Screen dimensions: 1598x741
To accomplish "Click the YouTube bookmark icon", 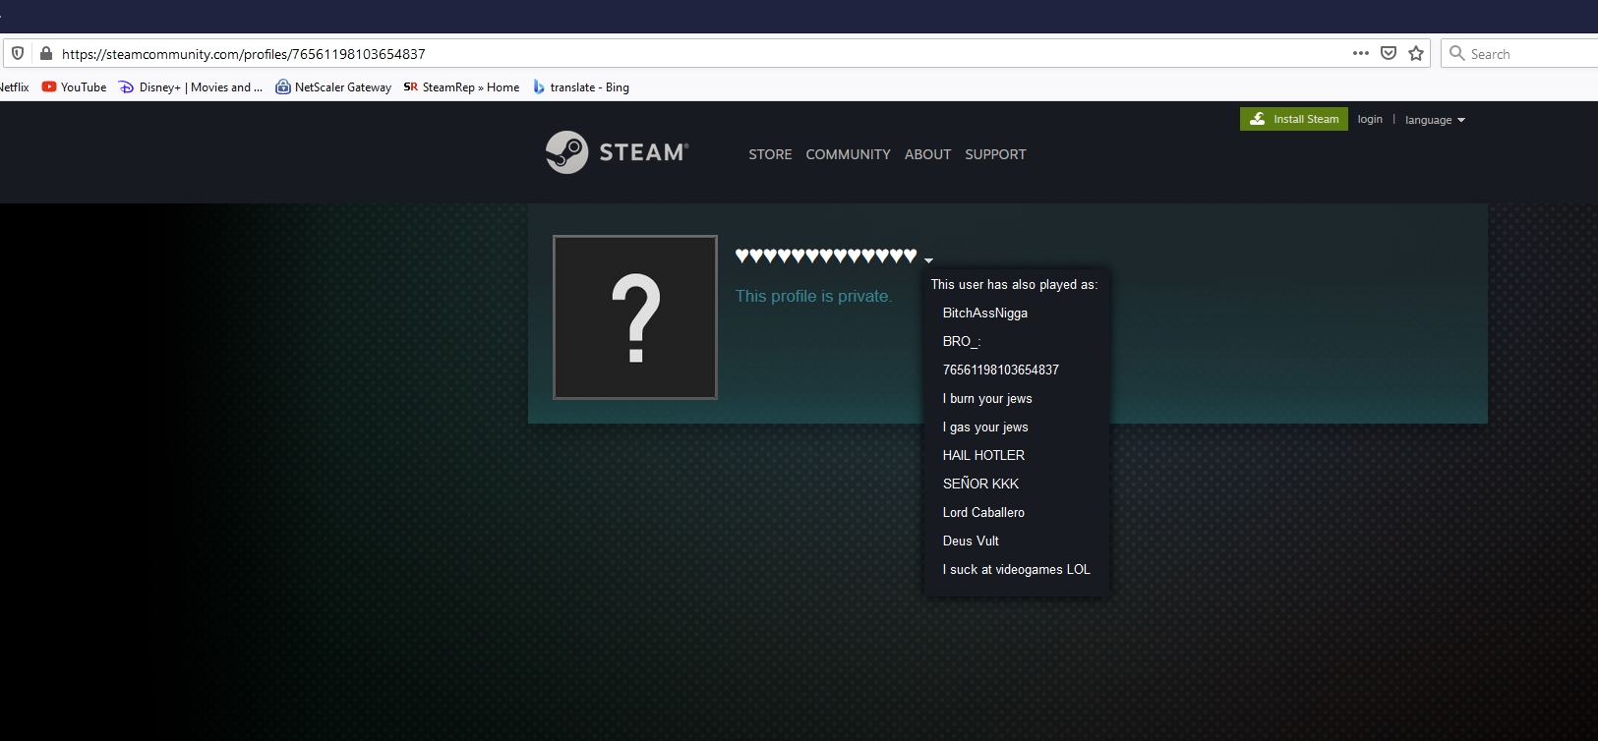I will 49,86.
